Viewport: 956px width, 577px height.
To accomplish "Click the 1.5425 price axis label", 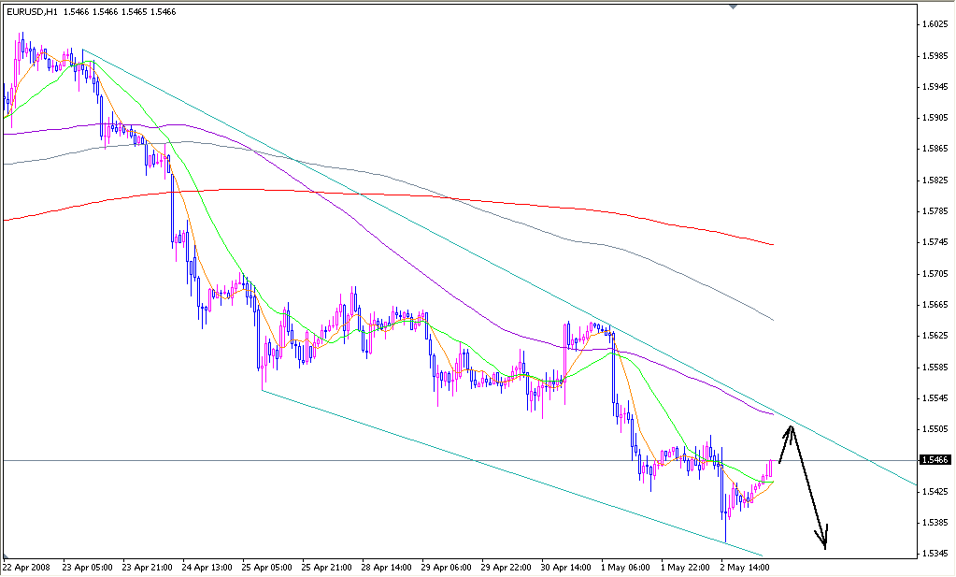I will click(x=935, y=492).
